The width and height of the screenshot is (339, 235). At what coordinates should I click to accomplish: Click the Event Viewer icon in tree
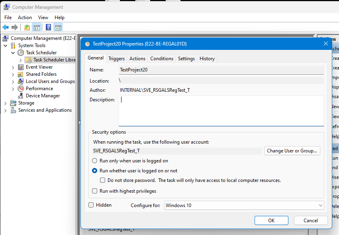[x=21, y=67]
